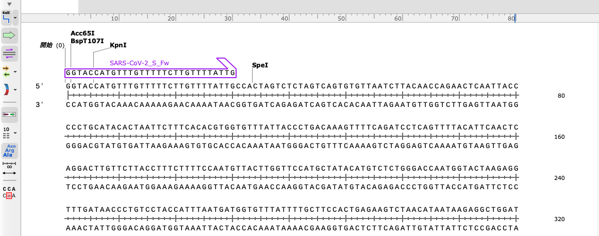This screenshot has width=599, height=236.
Task: Click the red and blue curved icon
Action: pyautogui.click(x=7, y=89)
